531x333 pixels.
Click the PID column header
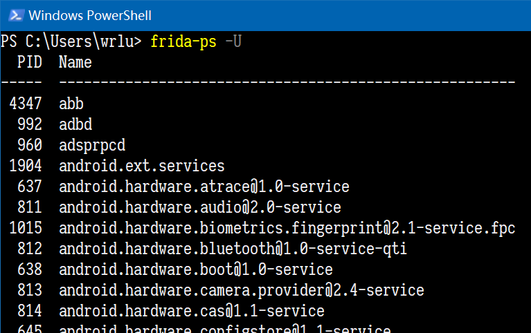30,62
